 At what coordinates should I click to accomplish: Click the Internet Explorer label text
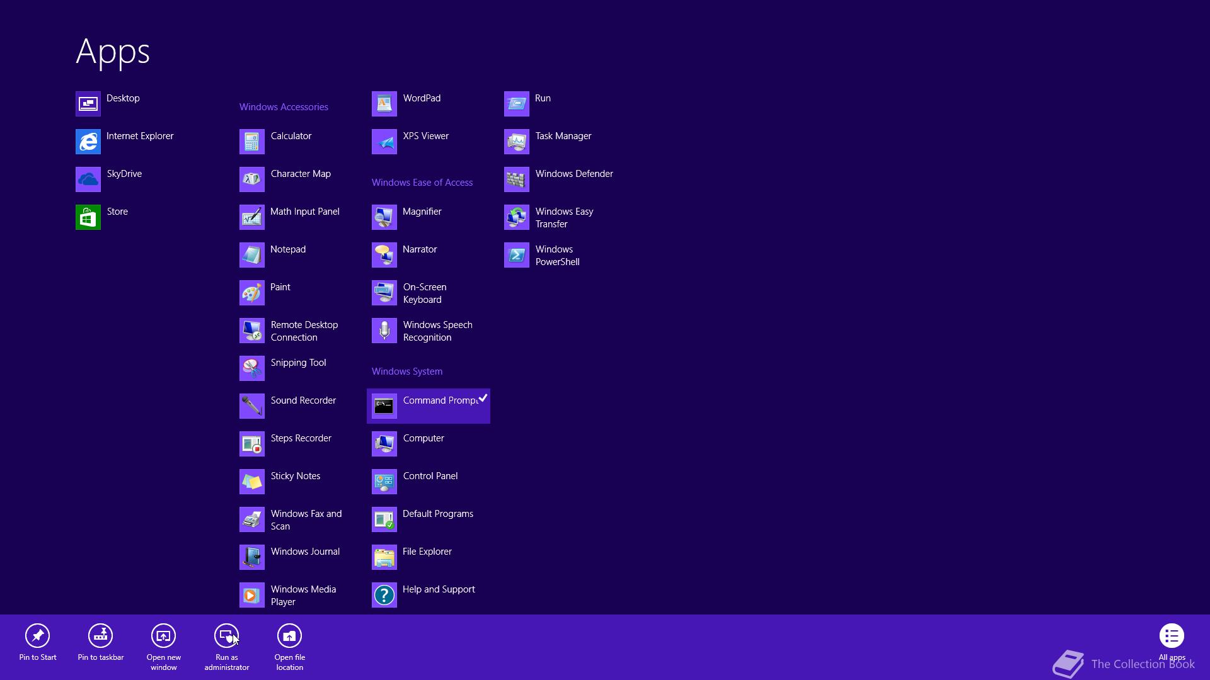140,136
